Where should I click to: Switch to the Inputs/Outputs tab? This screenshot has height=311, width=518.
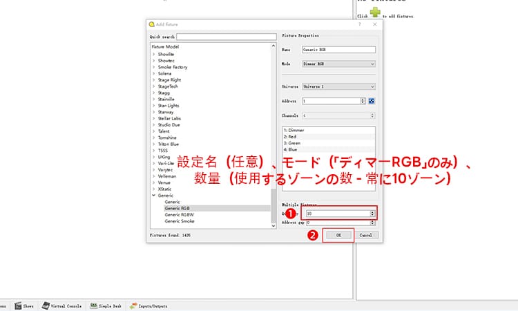coord(148,306)
